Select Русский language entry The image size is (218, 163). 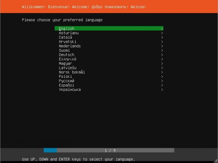(x=109, y=81)
